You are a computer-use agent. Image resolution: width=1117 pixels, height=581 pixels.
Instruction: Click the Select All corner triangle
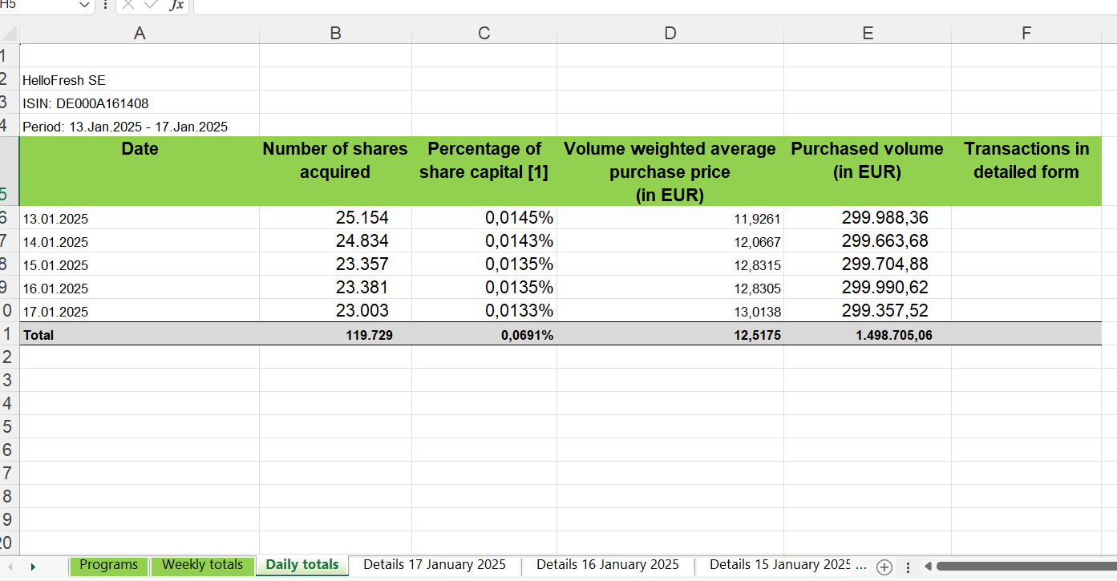[9, 34]
